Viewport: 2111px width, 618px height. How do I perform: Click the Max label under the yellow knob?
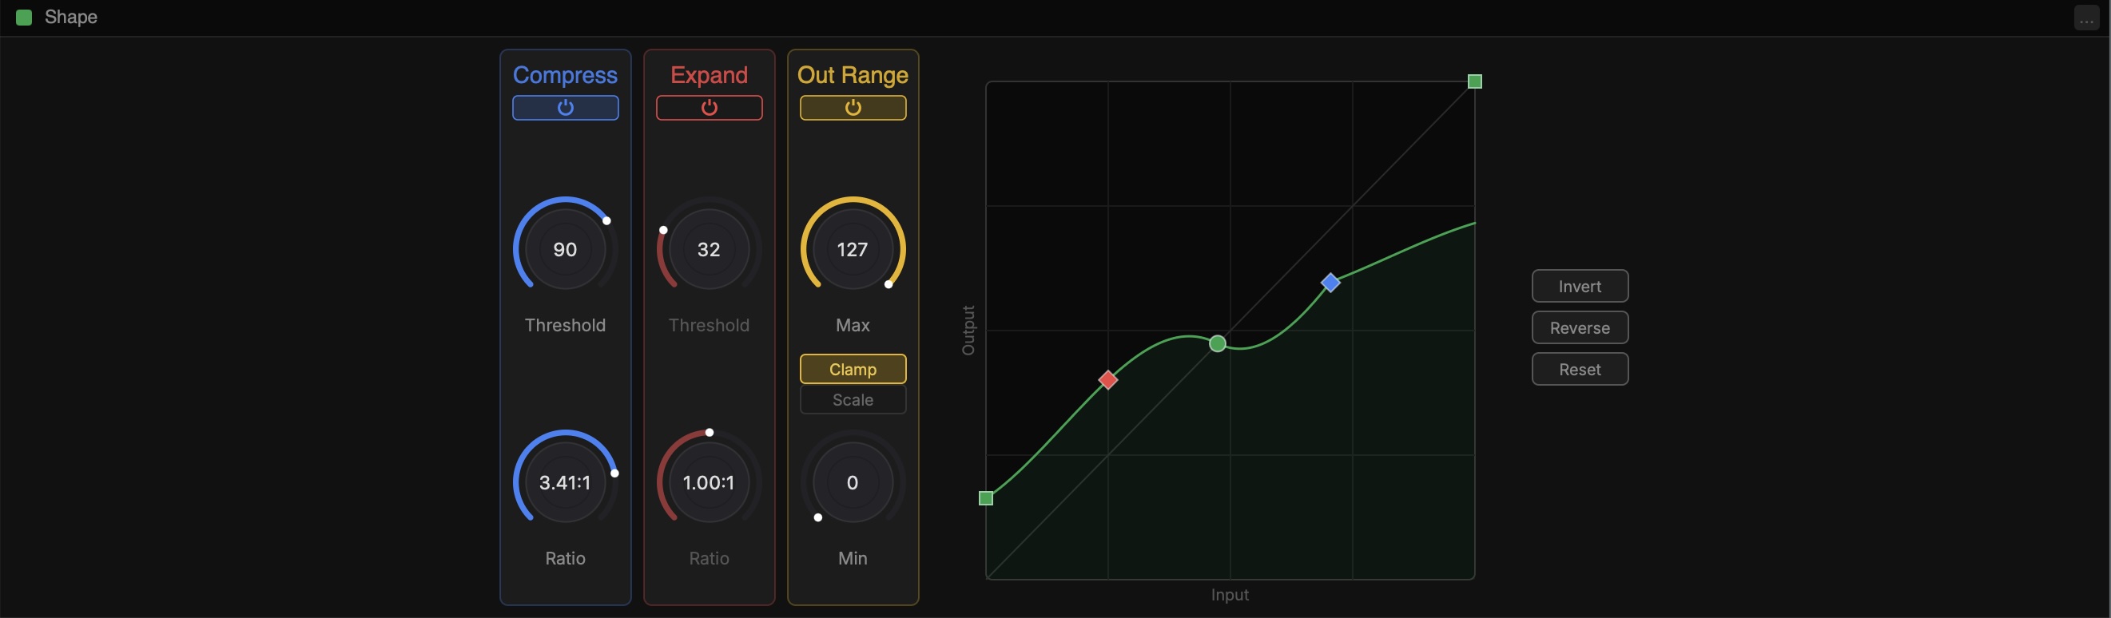tap(853, 325)
